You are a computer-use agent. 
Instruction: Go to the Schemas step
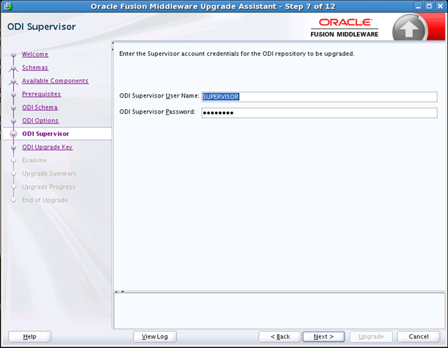click(35, 68)
